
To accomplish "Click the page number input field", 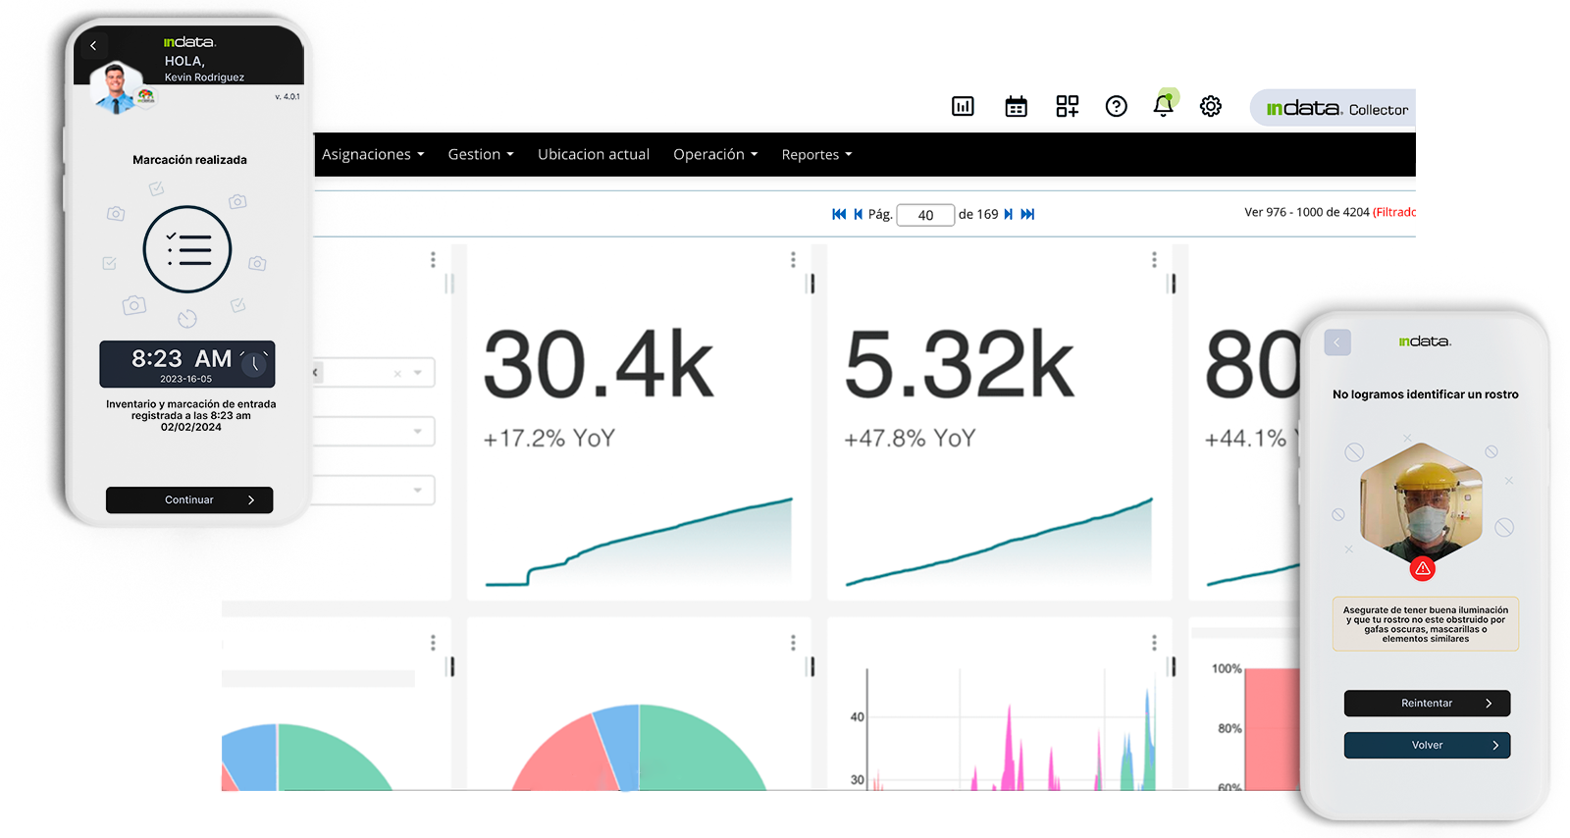I will point(925,215).
